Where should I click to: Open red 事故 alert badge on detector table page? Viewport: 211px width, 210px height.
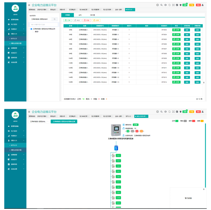click(x=198, y=5)
